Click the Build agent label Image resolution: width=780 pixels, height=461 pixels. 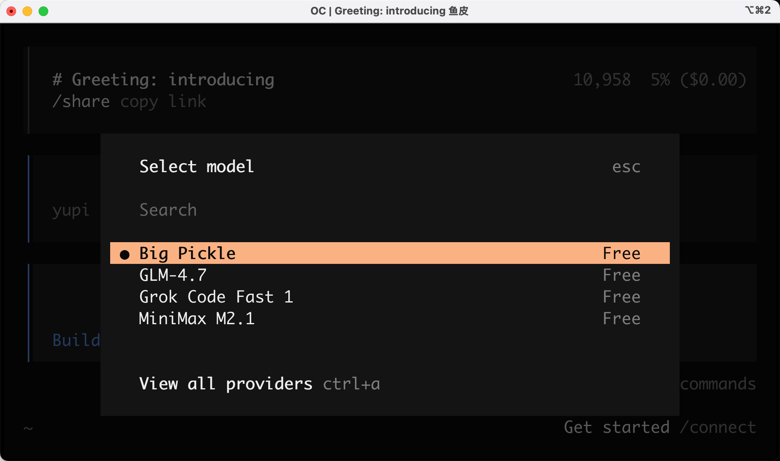[x=76, y=340]
